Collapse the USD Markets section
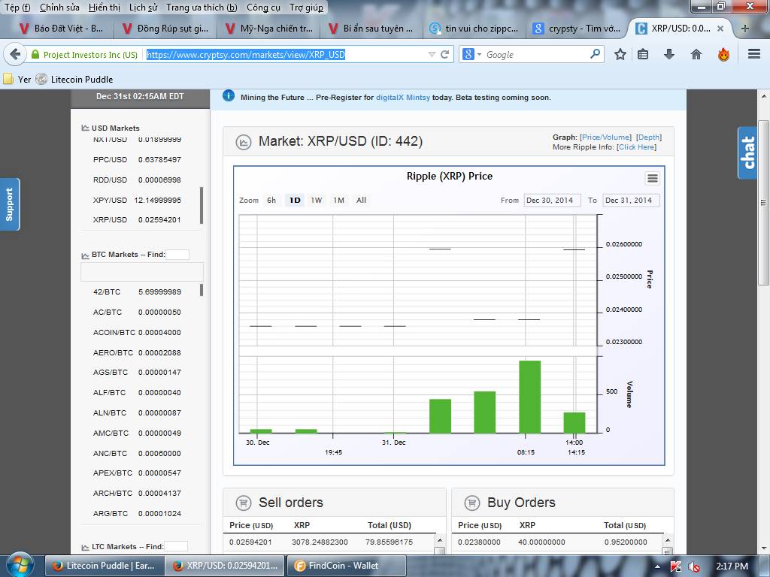 click(85, 128)
